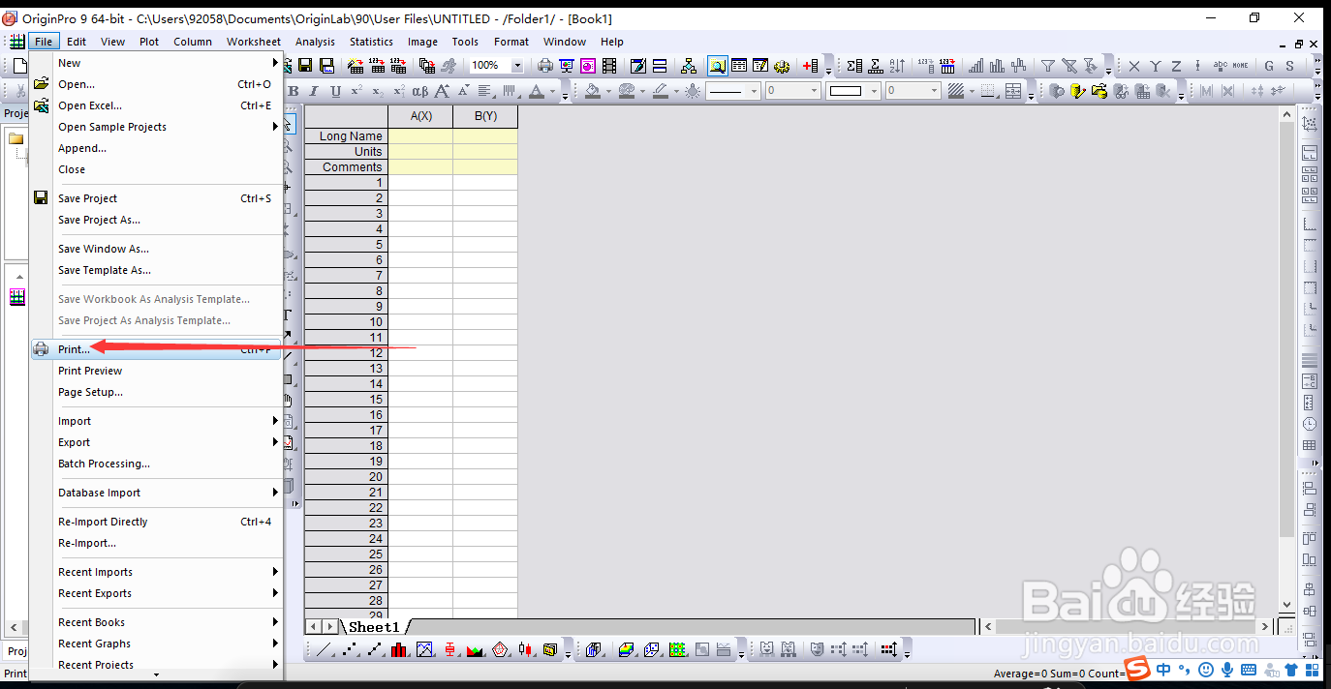The image size is (1331, 689).
Task: Click the first cell under A(X) row 1
Action: (420, 182)
